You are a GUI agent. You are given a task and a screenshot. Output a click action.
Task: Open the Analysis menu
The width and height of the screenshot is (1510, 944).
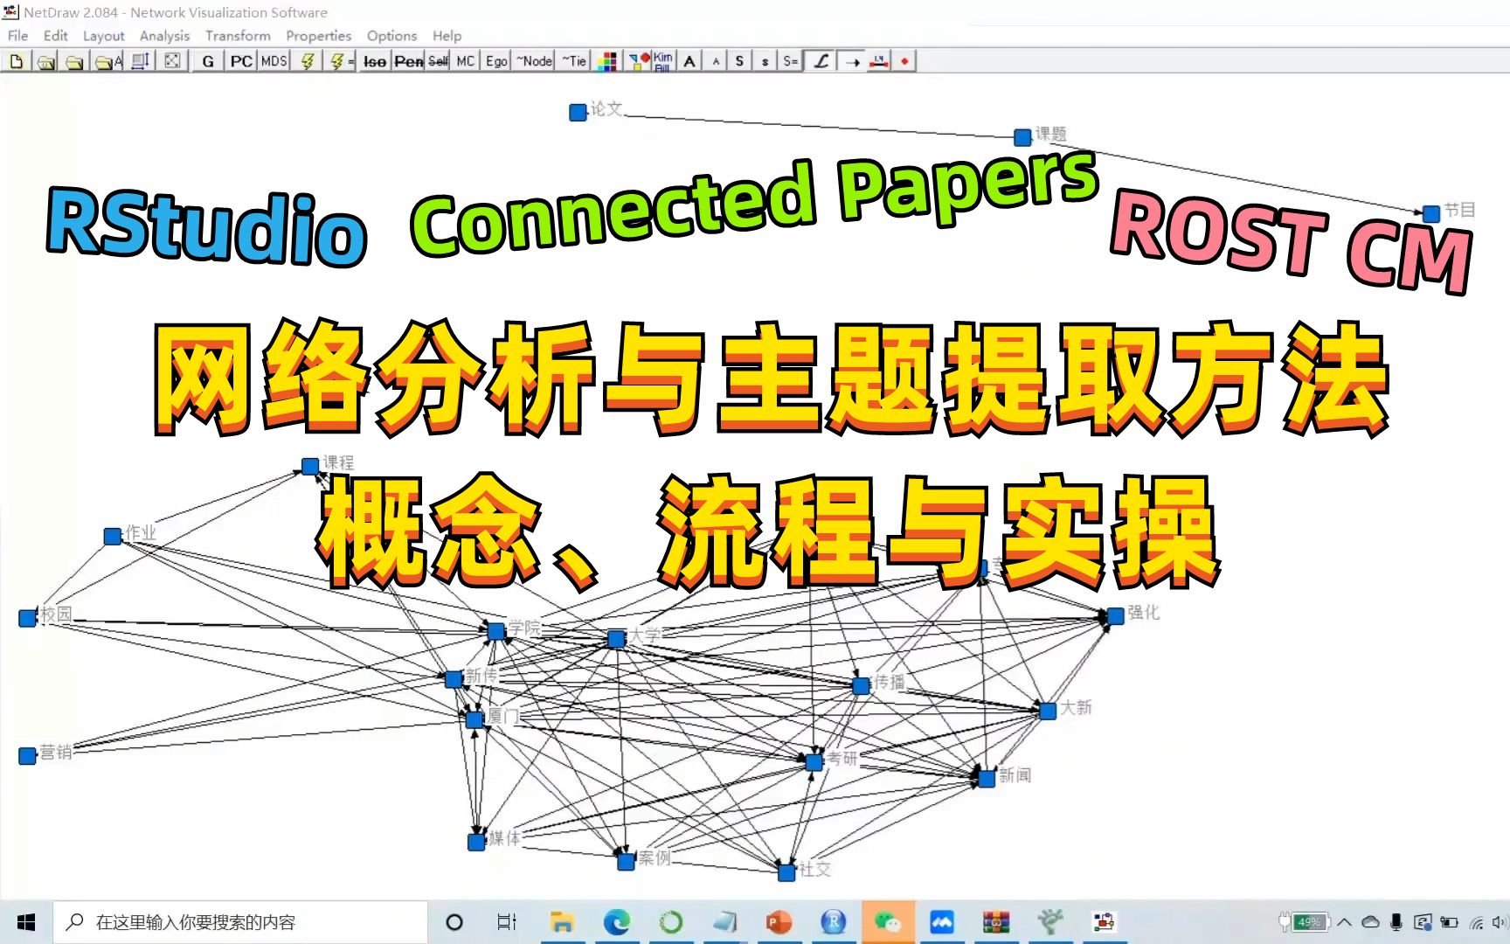pos(164,36)
